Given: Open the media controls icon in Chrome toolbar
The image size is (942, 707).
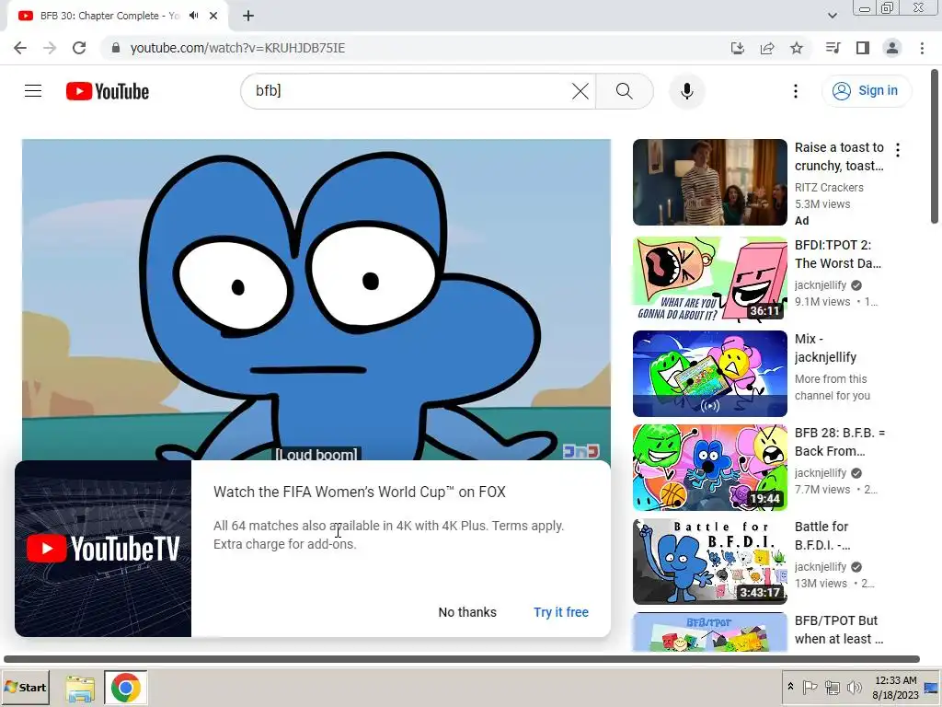Looking at the screenshot, I should pyautogui.click(x=833, y=48).
